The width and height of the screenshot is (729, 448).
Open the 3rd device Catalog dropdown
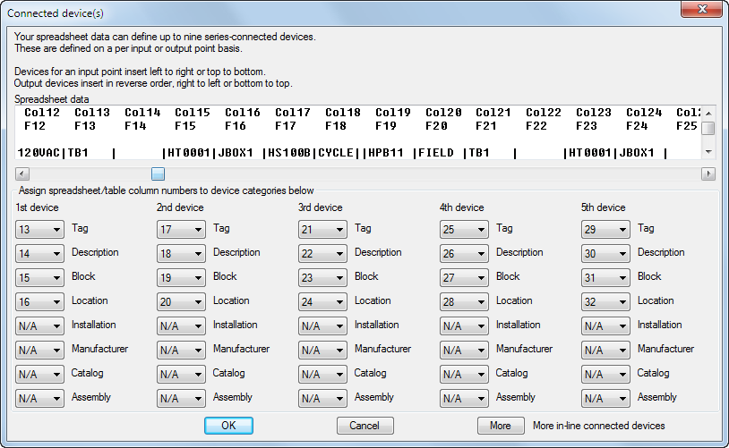(322, 374)
